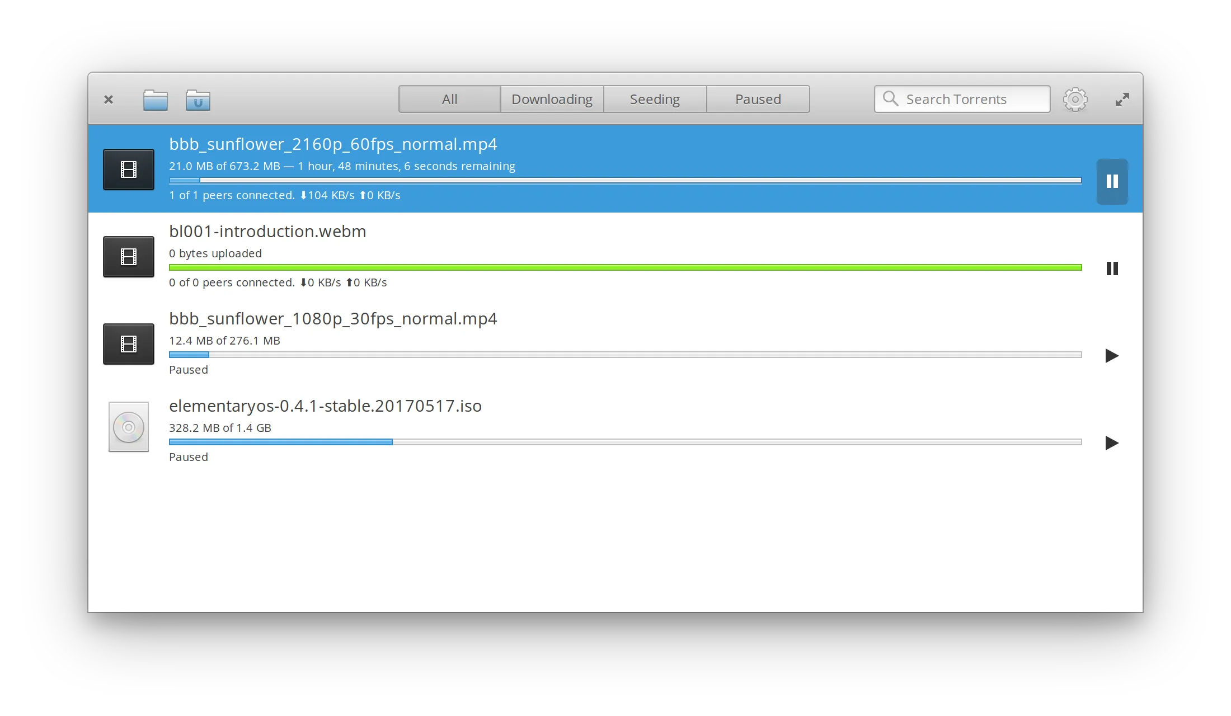The image size is (1231, 716).
Task: Click the video icon of bbb_sunflower_2160p torrent
Action: tap(129, 169)
